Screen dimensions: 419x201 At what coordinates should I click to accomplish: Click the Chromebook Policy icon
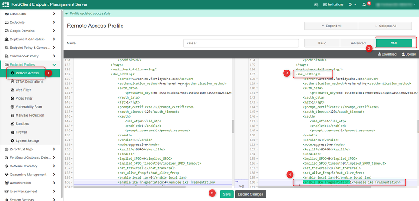(7, 56)
